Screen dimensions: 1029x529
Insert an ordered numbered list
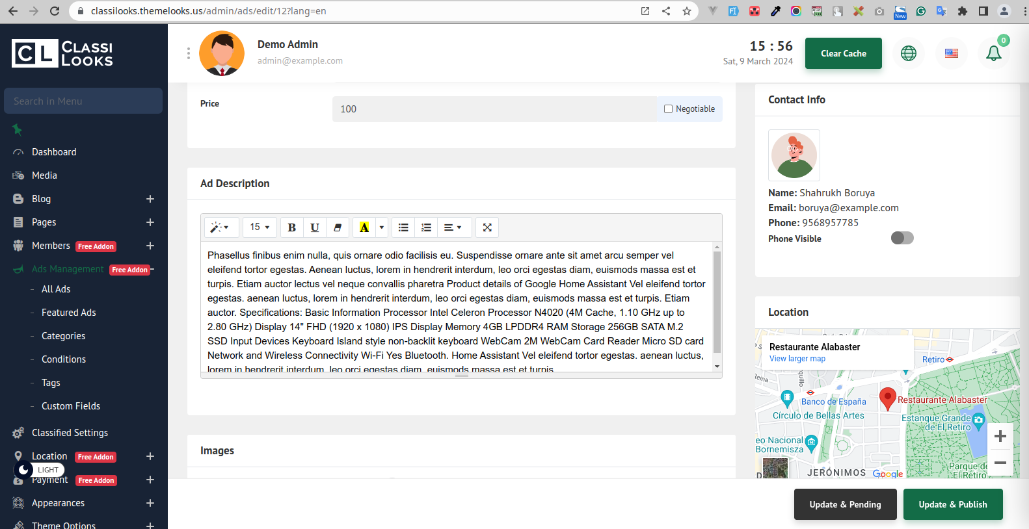click(x=426, y=227)
